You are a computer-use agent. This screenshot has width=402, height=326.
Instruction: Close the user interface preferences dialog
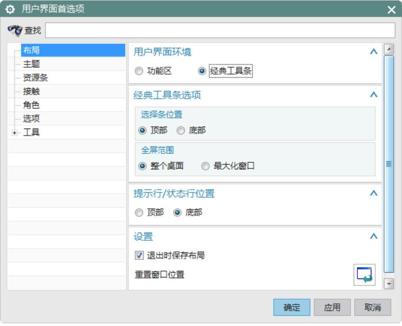pos(391,10)
